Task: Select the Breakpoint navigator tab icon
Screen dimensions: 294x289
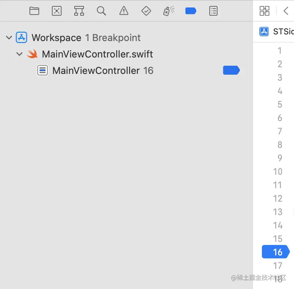Action: click(x=191, y=11)
